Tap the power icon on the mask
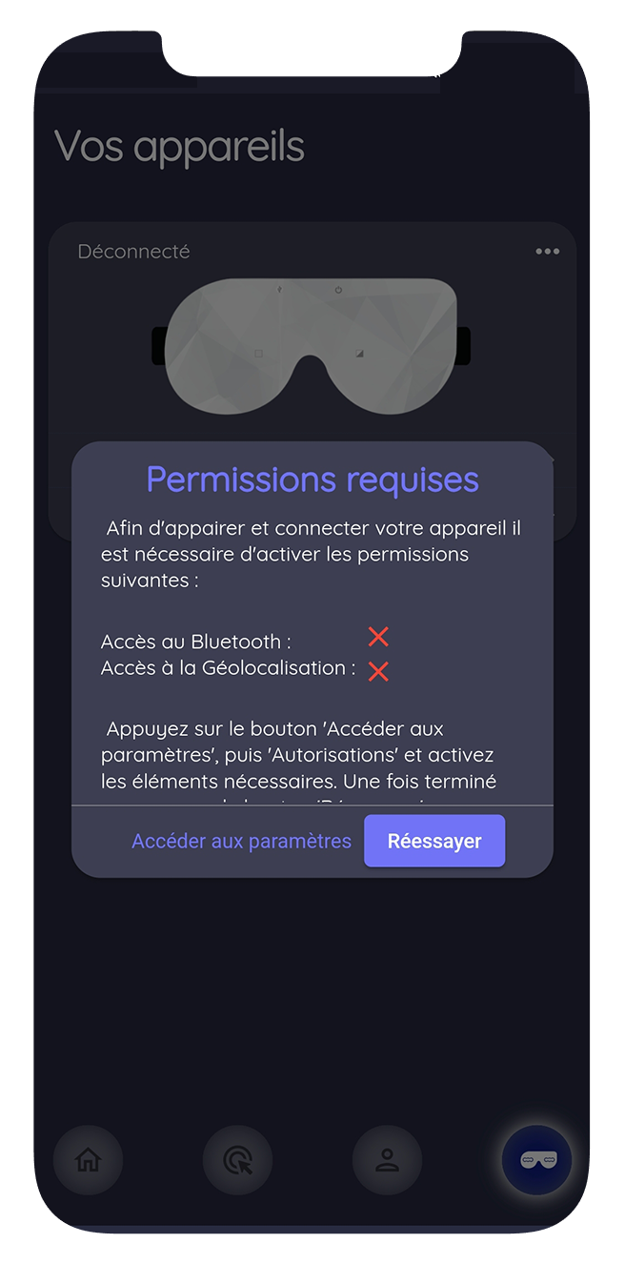 click(338, 290)
